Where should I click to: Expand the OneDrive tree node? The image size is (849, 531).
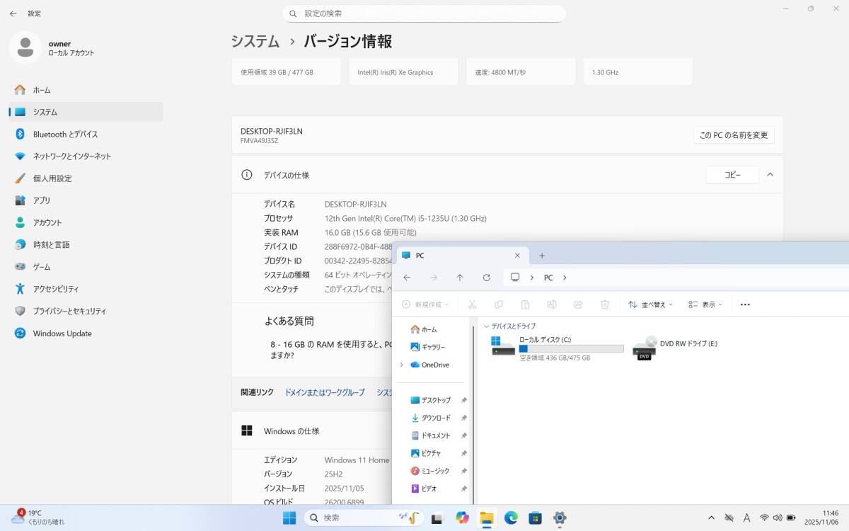[x=402, y=365]
